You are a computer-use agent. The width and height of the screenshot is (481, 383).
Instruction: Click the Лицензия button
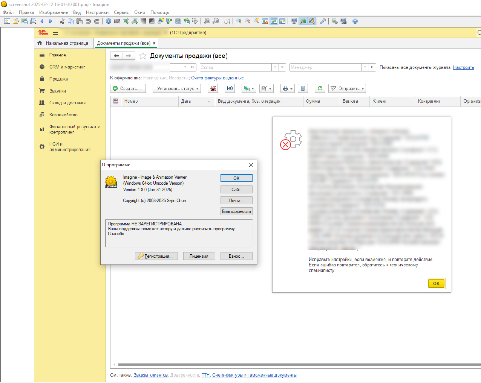[x=199, y=256]
